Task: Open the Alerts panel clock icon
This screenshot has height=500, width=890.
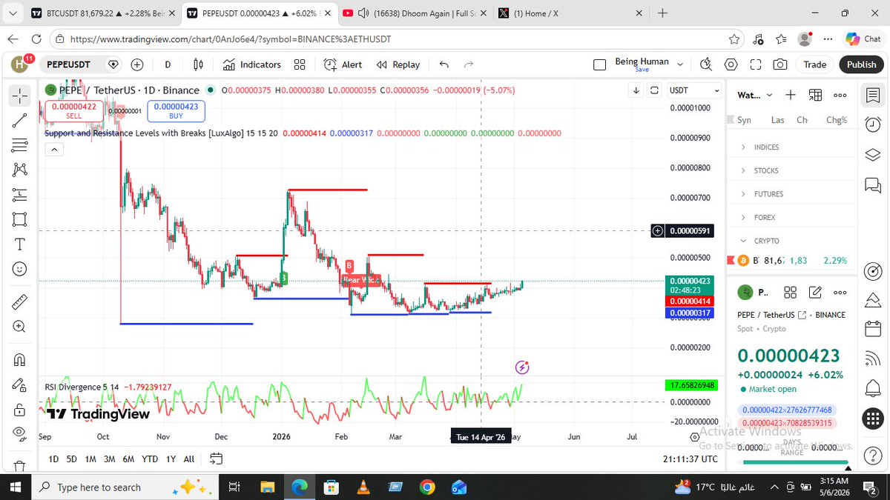Action: tap(873, 124)
